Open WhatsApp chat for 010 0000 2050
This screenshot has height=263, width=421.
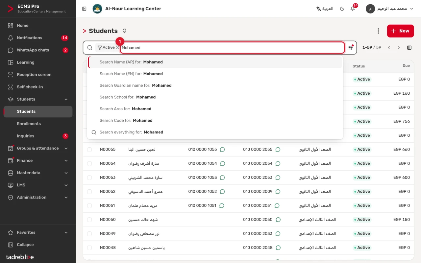coord(278,220)
